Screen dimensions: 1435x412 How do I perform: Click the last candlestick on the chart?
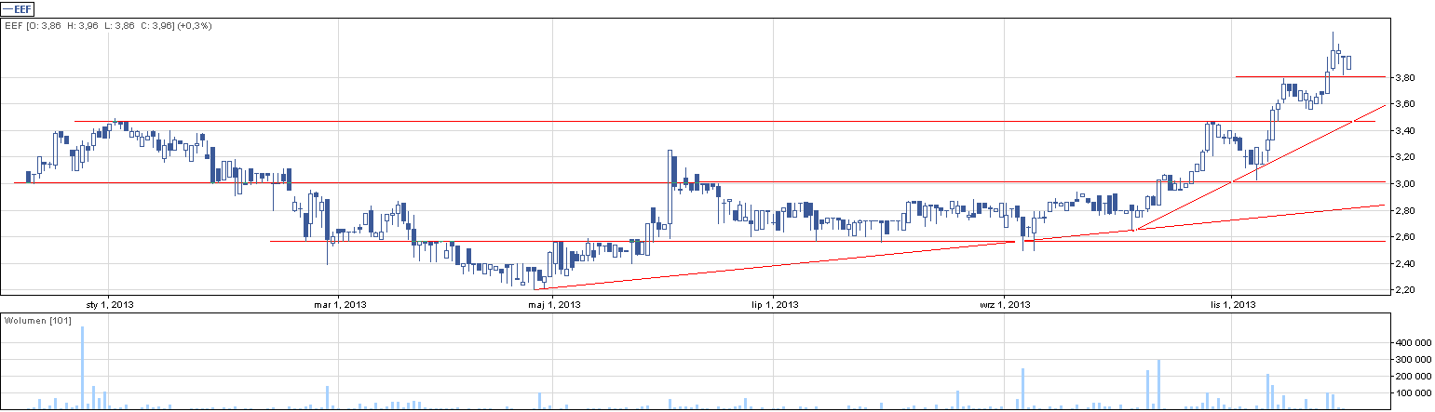pyautogui.click(x=1348, y=63)
